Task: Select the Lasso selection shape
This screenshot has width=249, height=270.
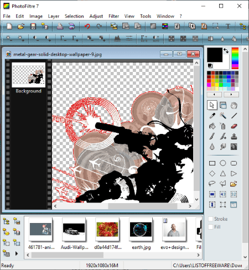Action: tap(212, 184)
